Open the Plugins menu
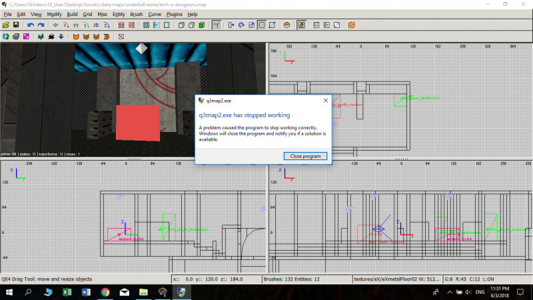This screenshot has height=300, width=533. 174,14
